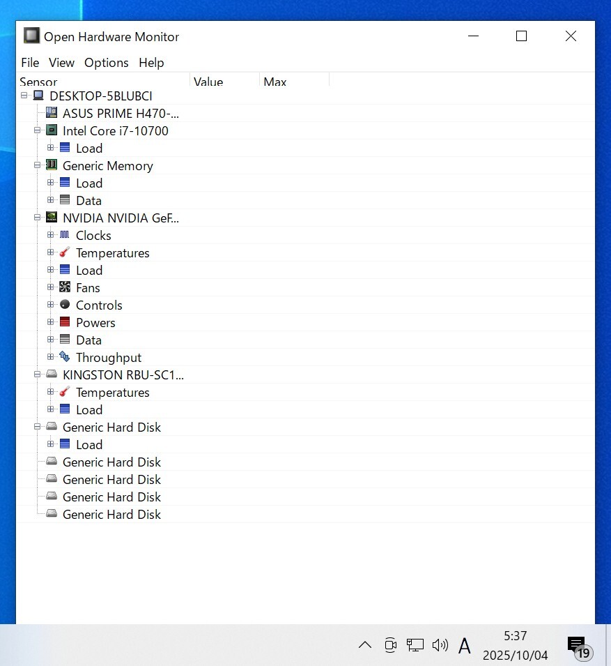Click the IME input mode A indicator

pos(465,646)
